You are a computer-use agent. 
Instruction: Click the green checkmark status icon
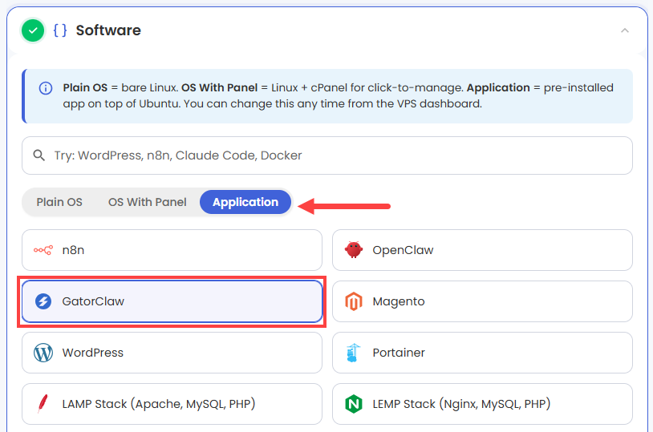coord(33,30)
